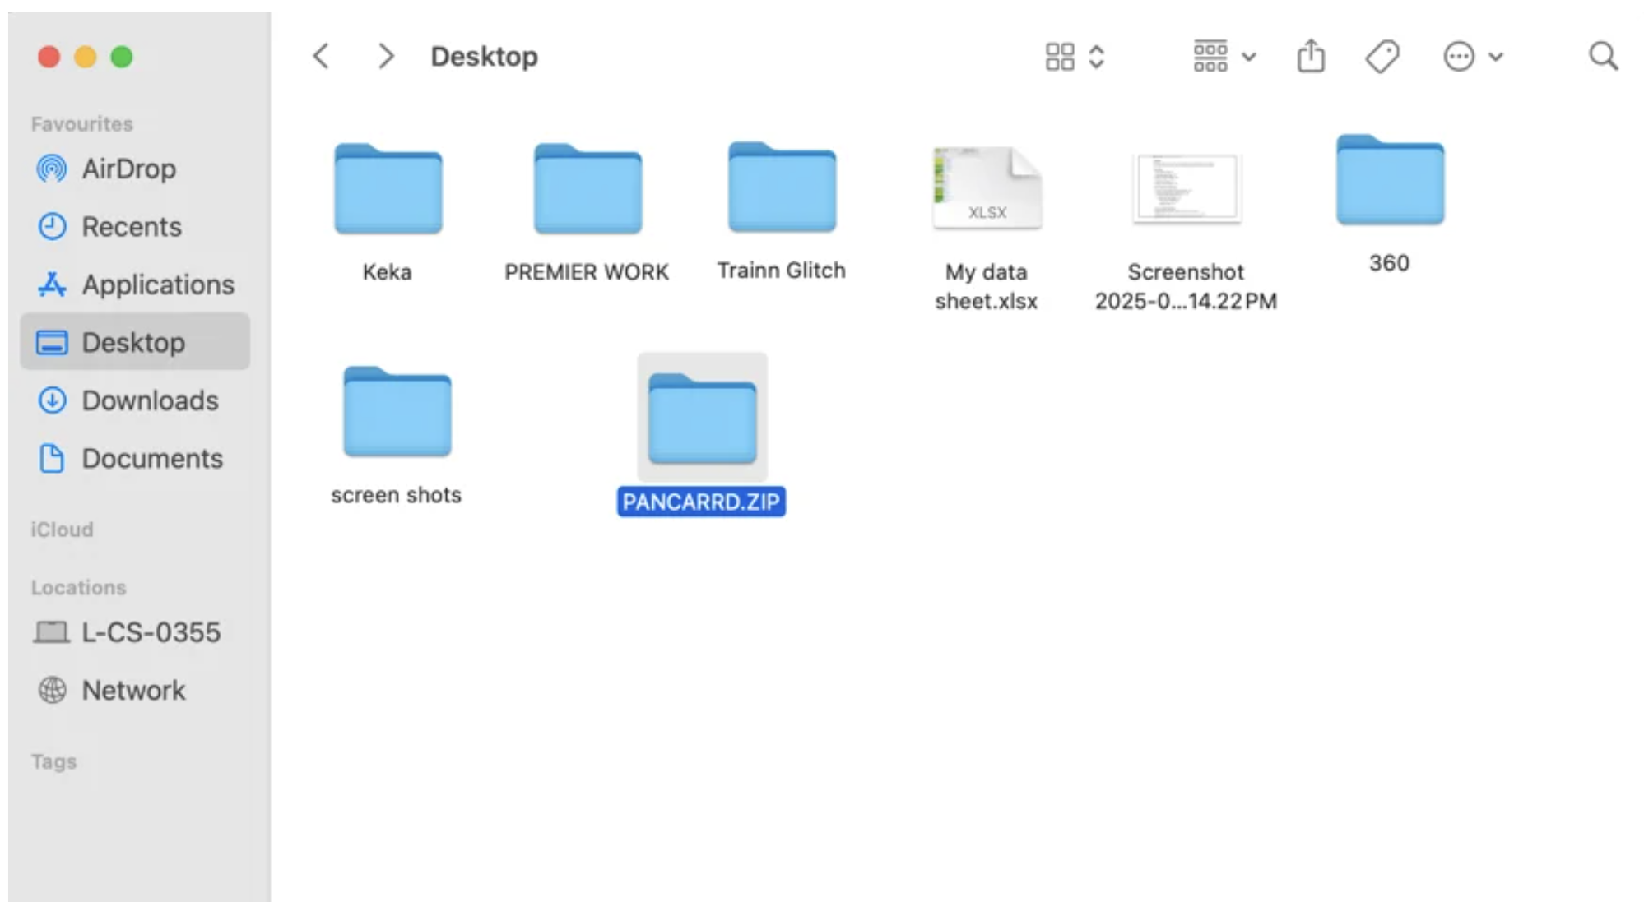Open the Keka folder

coord(388,190)
